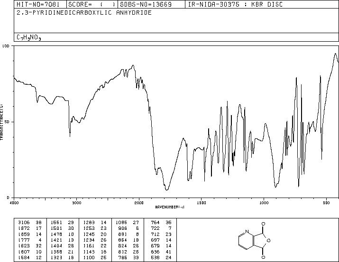Select peak value 1561 in the table
The width and height of the screenshot is (339, 262).
(x=56, y=222)
